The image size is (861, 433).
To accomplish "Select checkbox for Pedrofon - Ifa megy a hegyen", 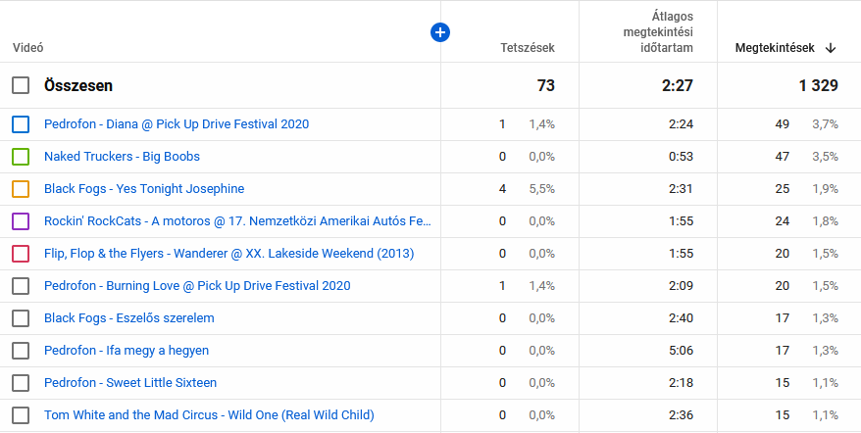I will click(21, 351).
